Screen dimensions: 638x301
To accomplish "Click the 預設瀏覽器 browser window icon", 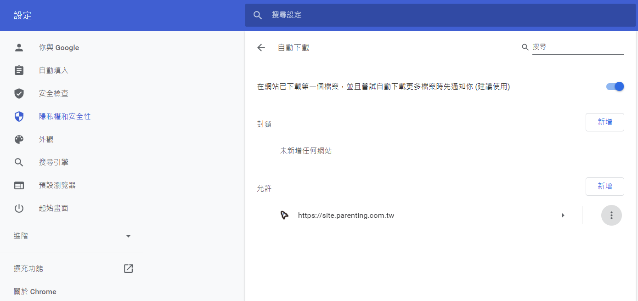I will tap(19, 186).
